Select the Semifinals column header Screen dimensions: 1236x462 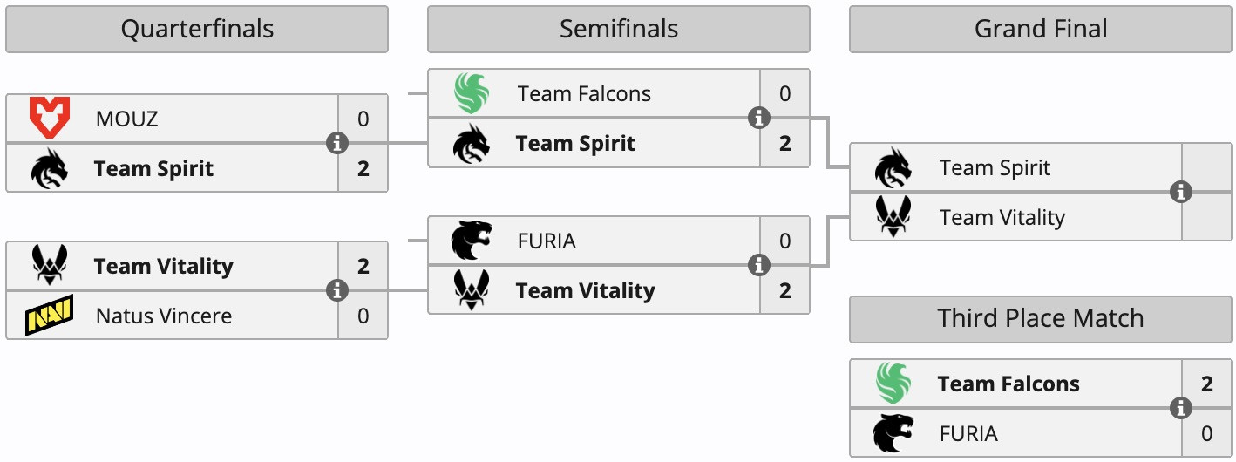[619, 30]
